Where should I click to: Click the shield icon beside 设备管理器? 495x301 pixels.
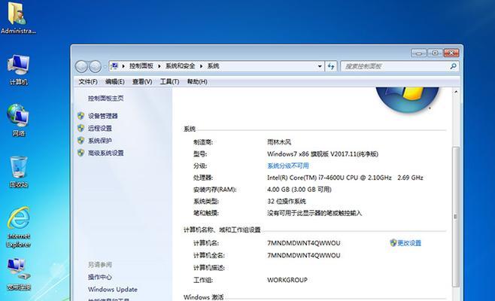click(80, 116)
